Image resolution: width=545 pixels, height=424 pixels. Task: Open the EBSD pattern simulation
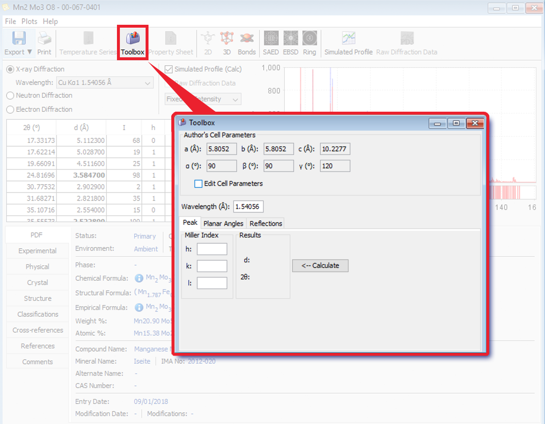(x=291, y=43)
